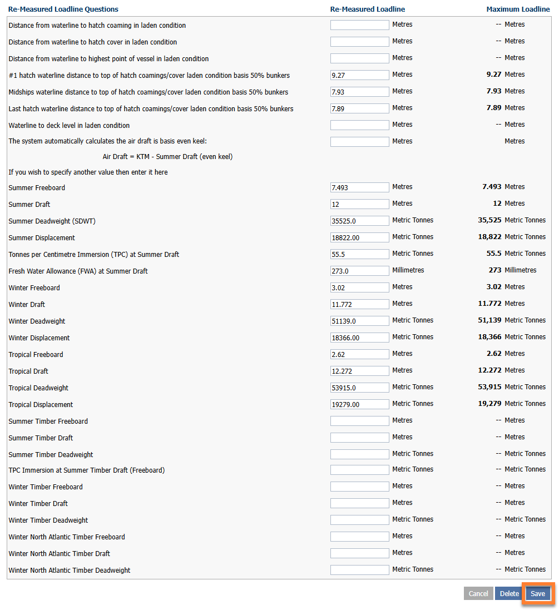Screen dimensions: 559x610
Task: Click the Waterline to deck level field
Action: click(x=359, y=125)
